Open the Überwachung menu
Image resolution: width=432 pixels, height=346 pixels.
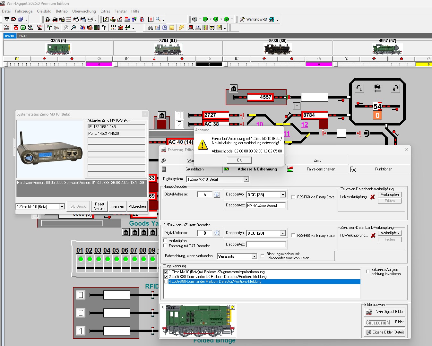pyautogui.click(x=84, y=11)
